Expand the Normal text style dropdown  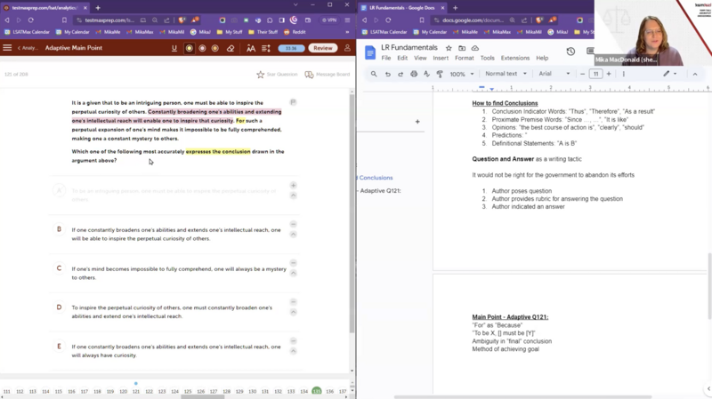pos(506,74)
